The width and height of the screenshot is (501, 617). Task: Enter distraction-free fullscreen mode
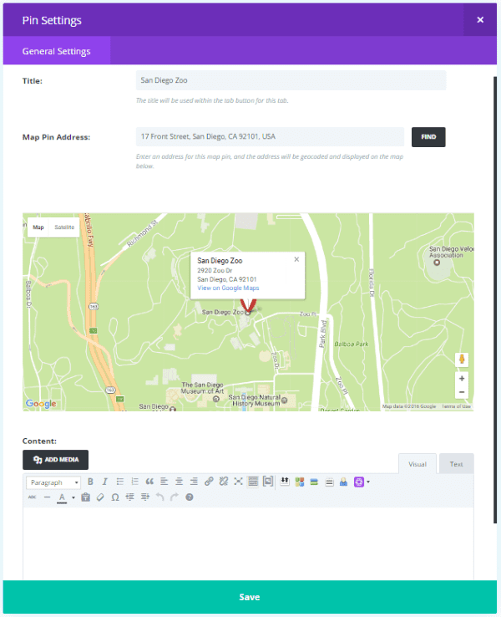pyautogui.click(x=238, y=482)
